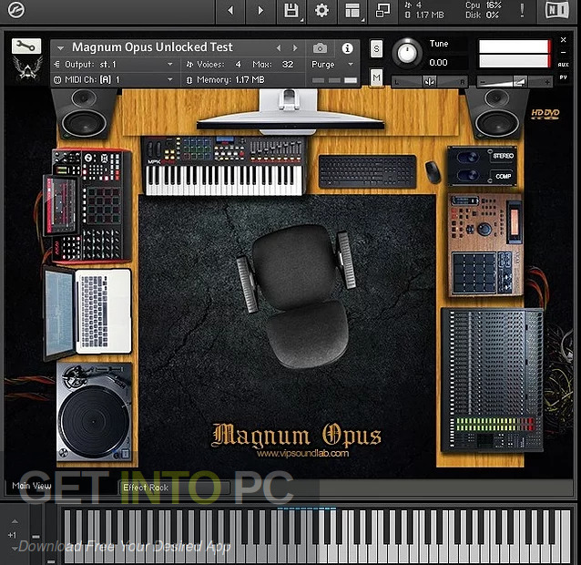This screenshot has width=581, height=565.
Task: Click the Tune knob
Action: [407, 54]
